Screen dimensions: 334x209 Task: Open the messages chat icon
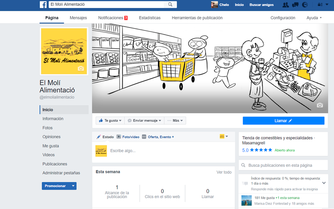(295, 5)
